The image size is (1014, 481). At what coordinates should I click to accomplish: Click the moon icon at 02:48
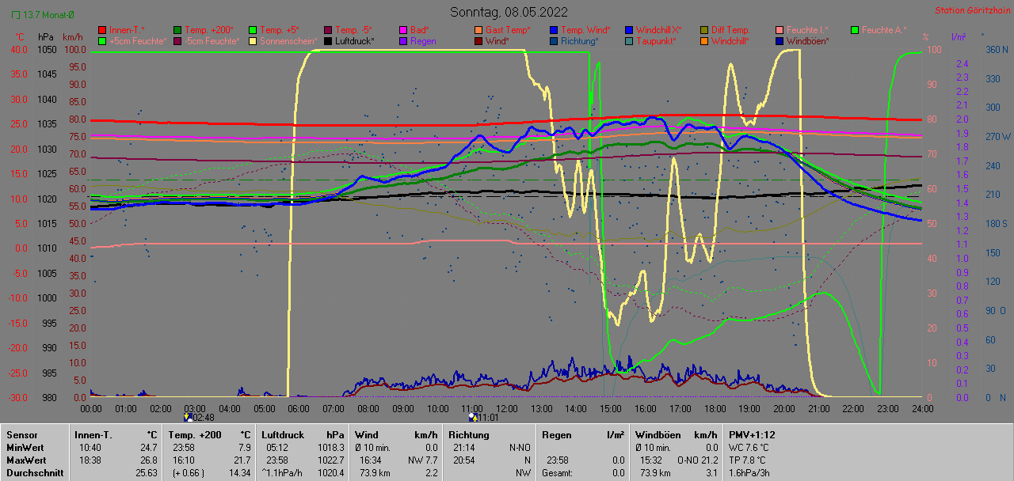tap(188, 417)
